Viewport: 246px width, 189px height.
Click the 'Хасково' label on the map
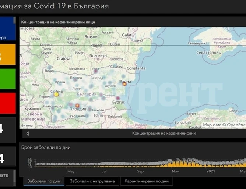pyautogui.click(x=98, y=110)
